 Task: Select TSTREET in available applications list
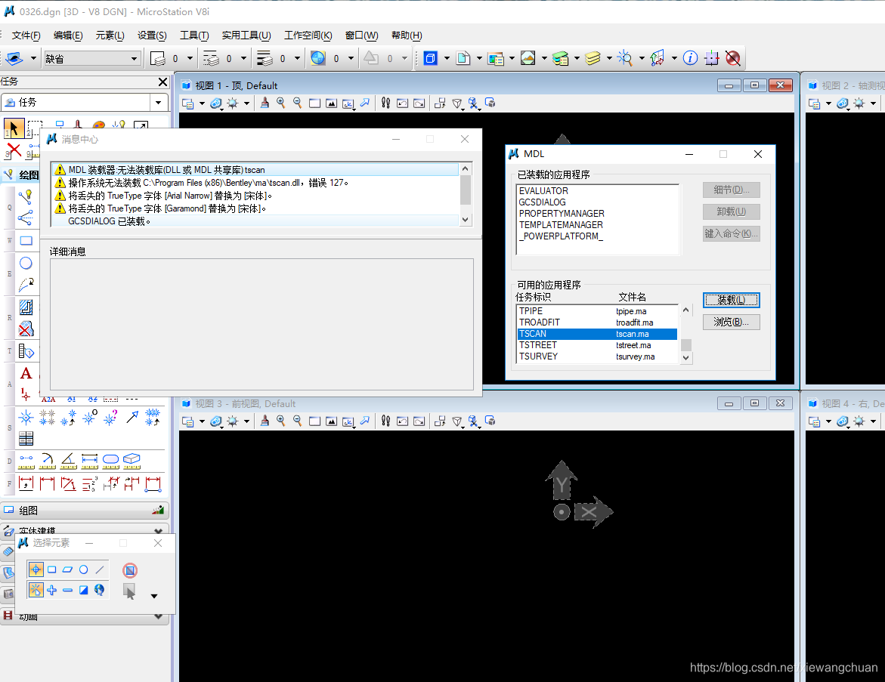[x=597, y=345]
